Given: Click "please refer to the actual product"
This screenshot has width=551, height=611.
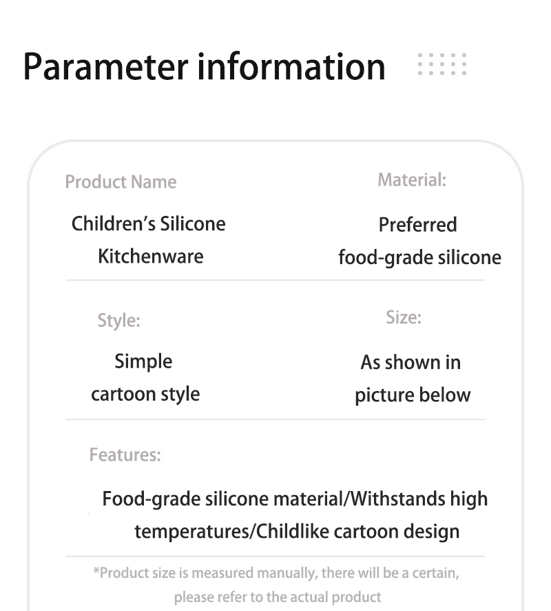Looking at the screenshot, I should click(278, 597).
